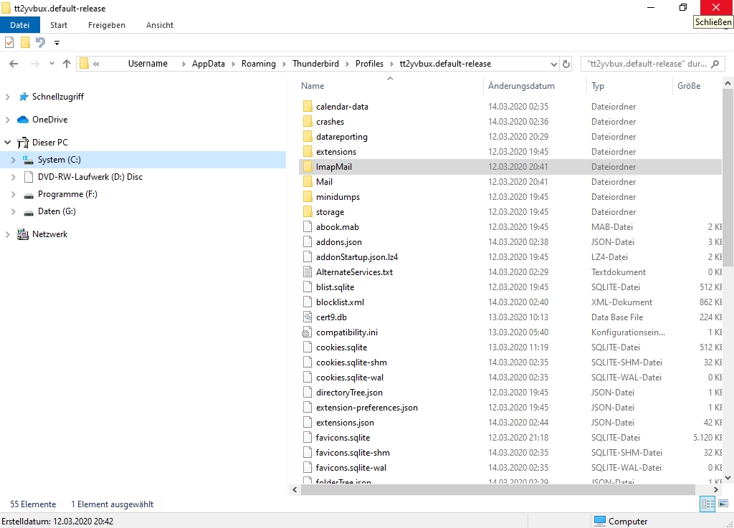Viewport: 734px width, 528px height.
Task: Select the AlternateServices.txt file icon
Action: pos(308,272)
